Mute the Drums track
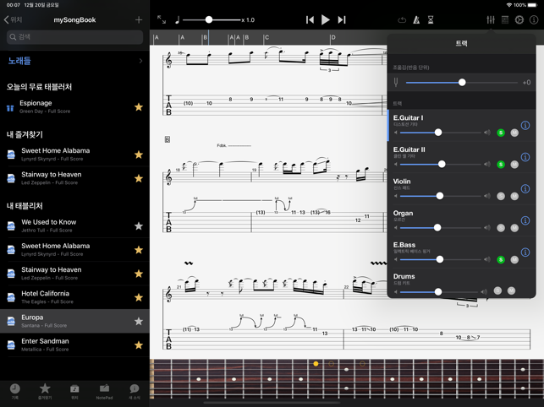544x407 pixels. (x=511, y=291)
